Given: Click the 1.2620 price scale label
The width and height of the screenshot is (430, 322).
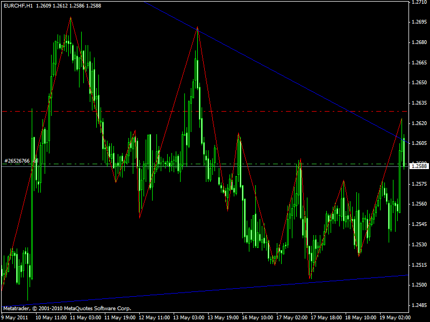Looking at the screenshot, I should pos(419,123).
